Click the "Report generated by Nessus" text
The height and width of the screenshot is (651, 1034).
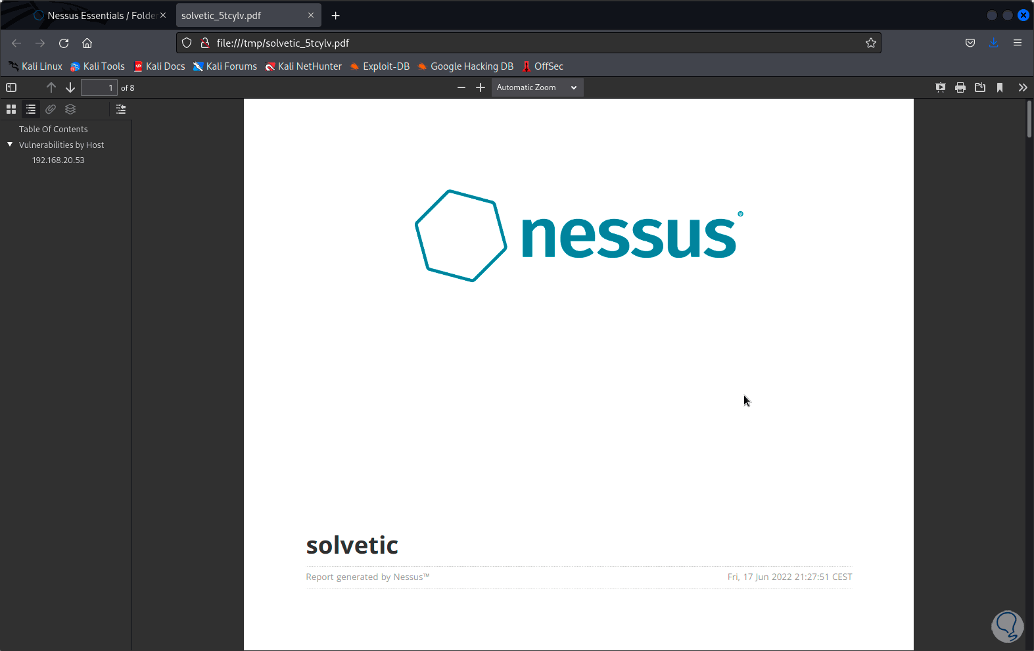(x=367, y=577)
